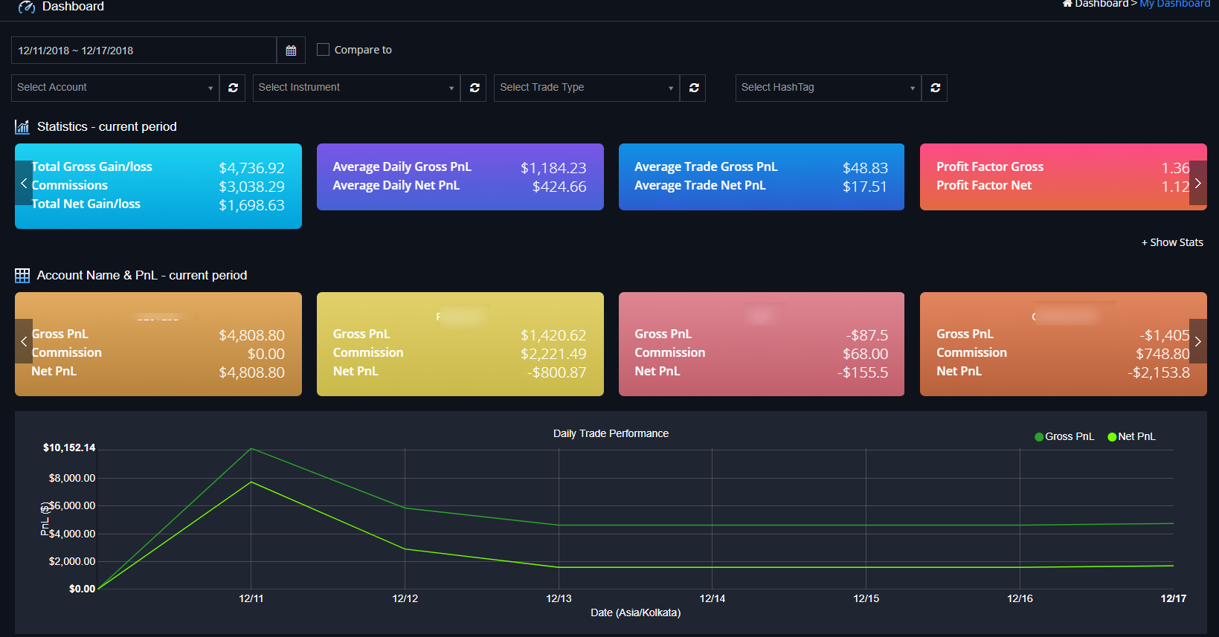Click the $17.51 Average Trade Net PnL value

865,187
